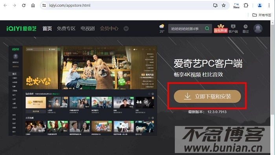This screenshot has height=155, width=275.
Task: Open the extensions puzzle icon
Action: pyautogui.click(x=246, y=5)
